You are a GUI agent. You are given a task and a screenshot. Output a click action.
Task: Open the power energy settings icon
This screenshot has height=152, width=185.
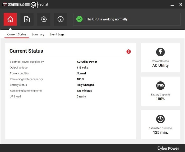coord(27,19)
